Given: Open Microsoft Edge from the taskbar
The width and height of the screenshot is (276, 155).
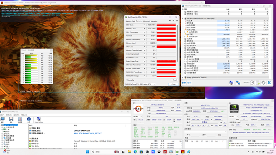Looking at the screenshot, I should click(135, 152).
